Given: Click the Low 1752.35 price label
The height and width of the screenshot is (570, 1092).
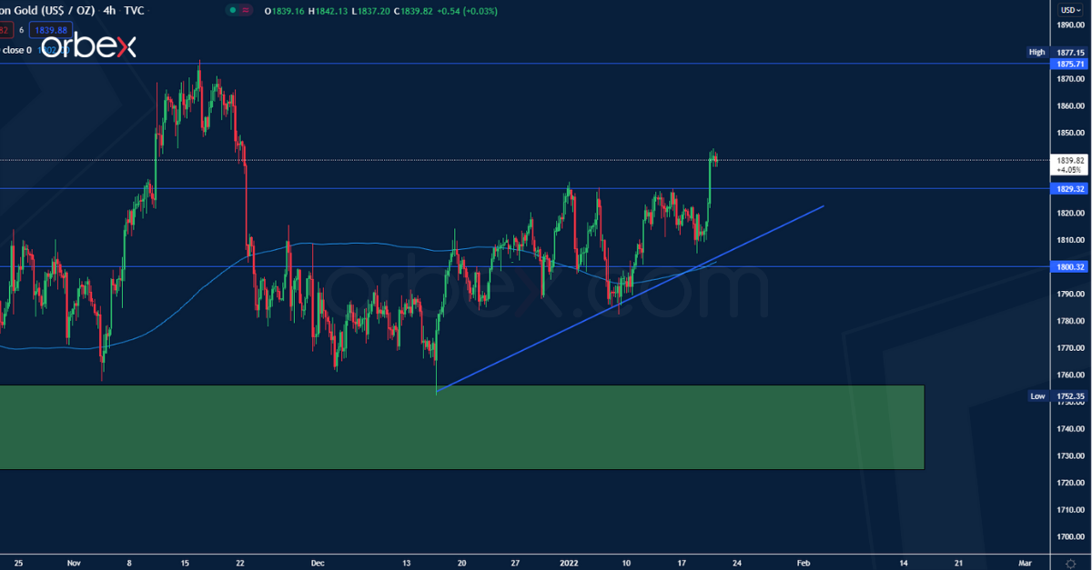Looking at the screenshot, I should click(1069, 396).
